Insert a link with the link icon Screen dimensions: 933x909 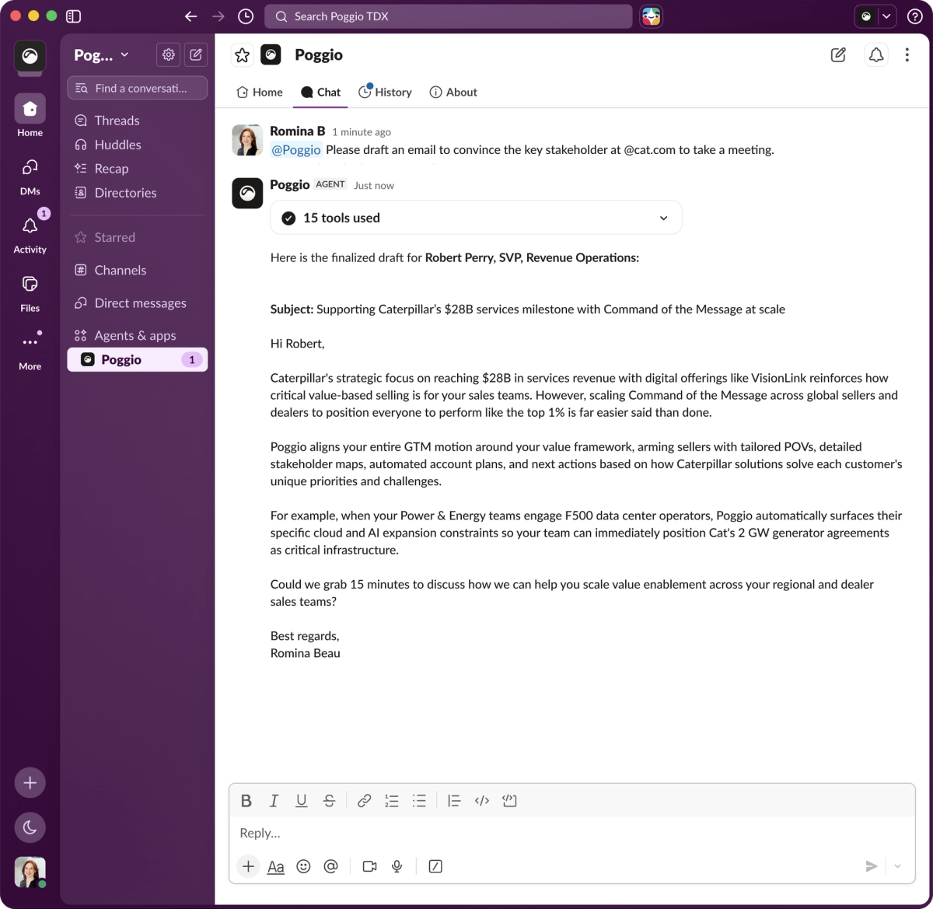364,801
